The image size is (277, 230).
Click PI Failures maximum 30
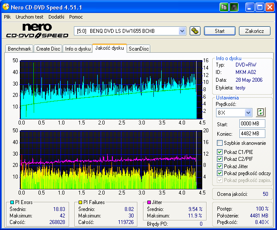pyautogui.click(x=131, y=216)
